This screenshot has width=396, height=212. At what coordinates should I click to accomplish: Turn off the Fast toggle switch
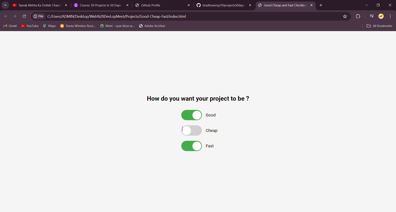coord(191,146)
